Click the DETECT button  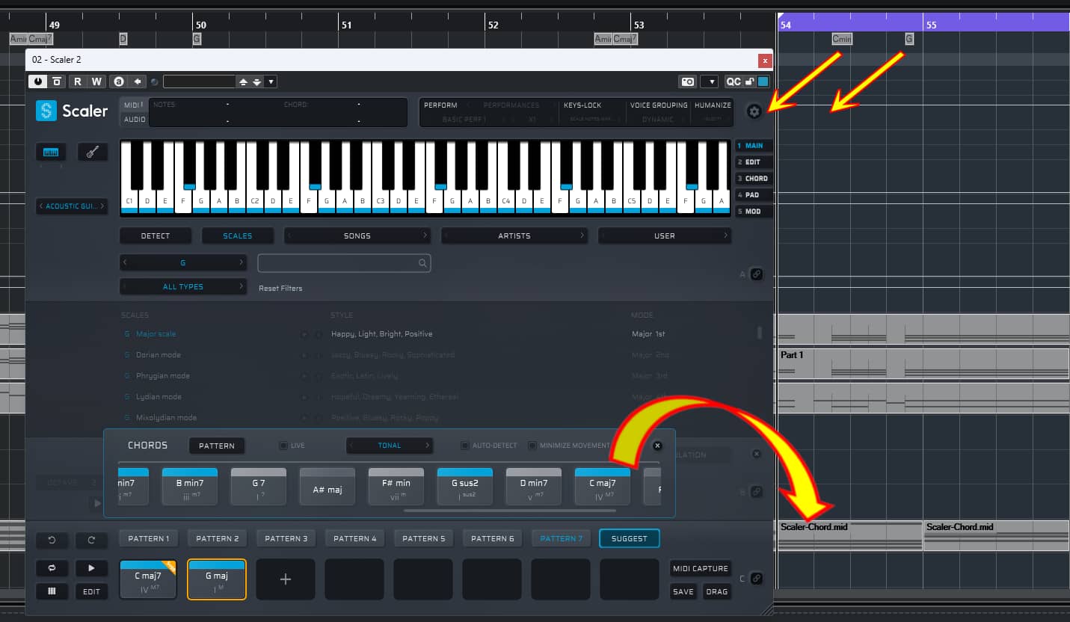pos(156,235)
